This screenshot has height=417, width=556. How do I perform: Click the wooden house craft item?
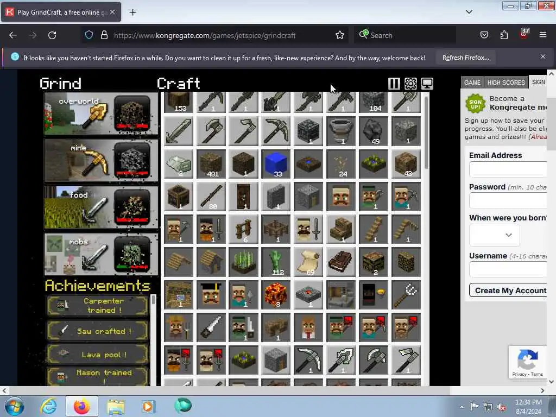[211, 262]
